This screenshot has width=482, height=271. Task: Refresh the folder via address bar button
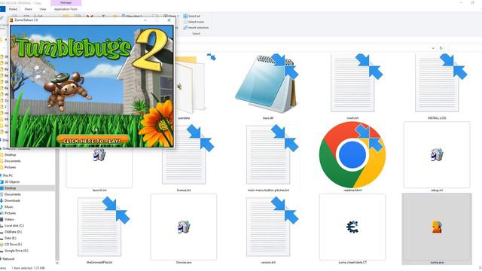pyautogui.click(x=441, y=48)
